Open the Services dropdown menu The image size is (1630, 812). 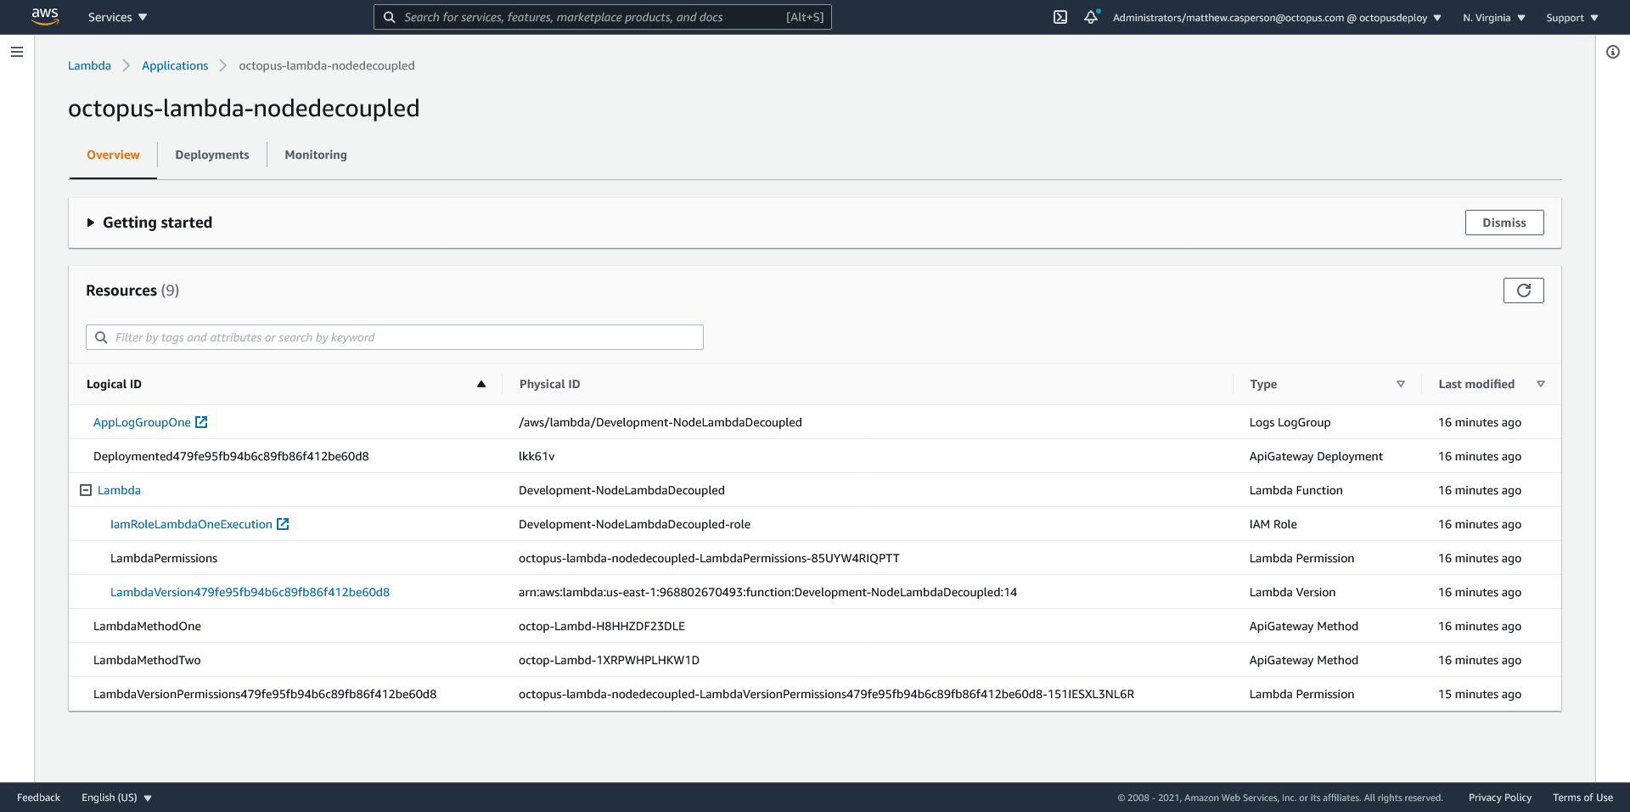click(117, 17)
